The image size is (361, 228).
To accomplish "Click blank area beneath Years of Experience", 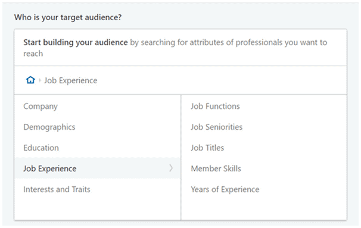I will (264, 210).
